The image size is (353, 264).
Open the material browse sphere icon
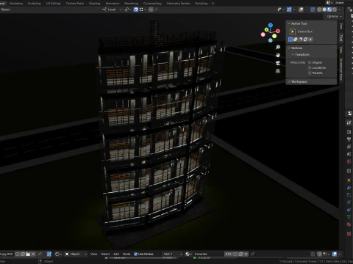(188, 254)
